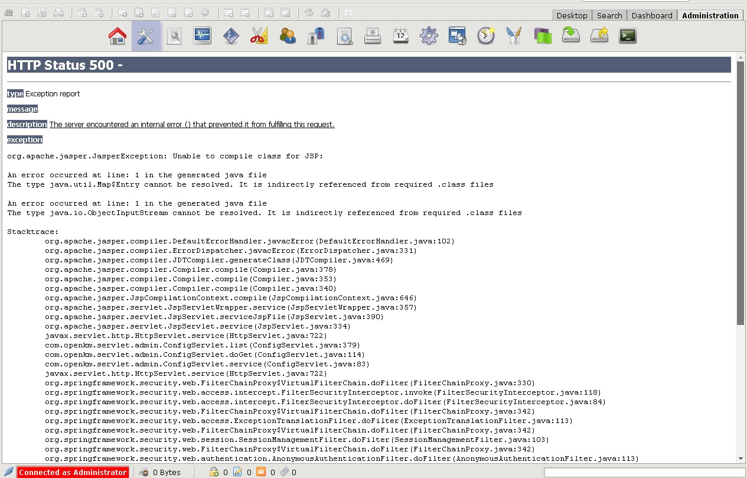The width and height of the screenshot is (747, 478).
Task: Open the Dashboard tab
Action: (x=652, y=16)
